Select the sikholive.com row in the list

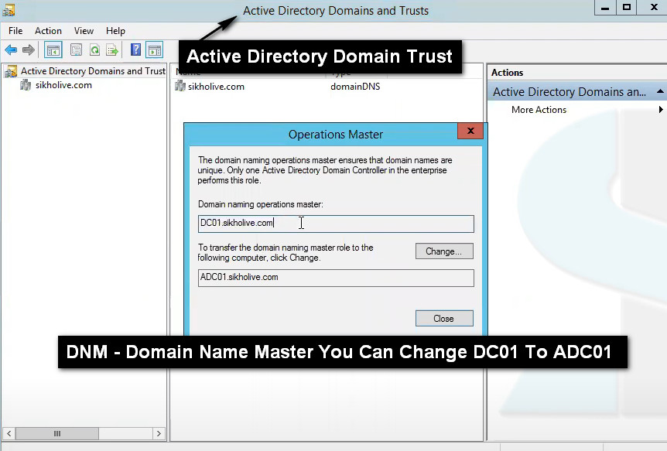216,87
